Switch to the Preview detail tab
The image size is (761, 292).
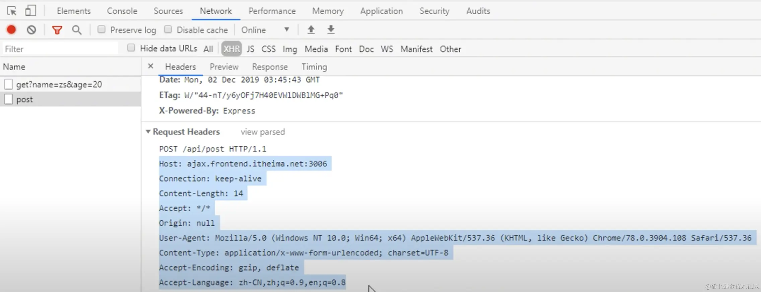(224, 67)
